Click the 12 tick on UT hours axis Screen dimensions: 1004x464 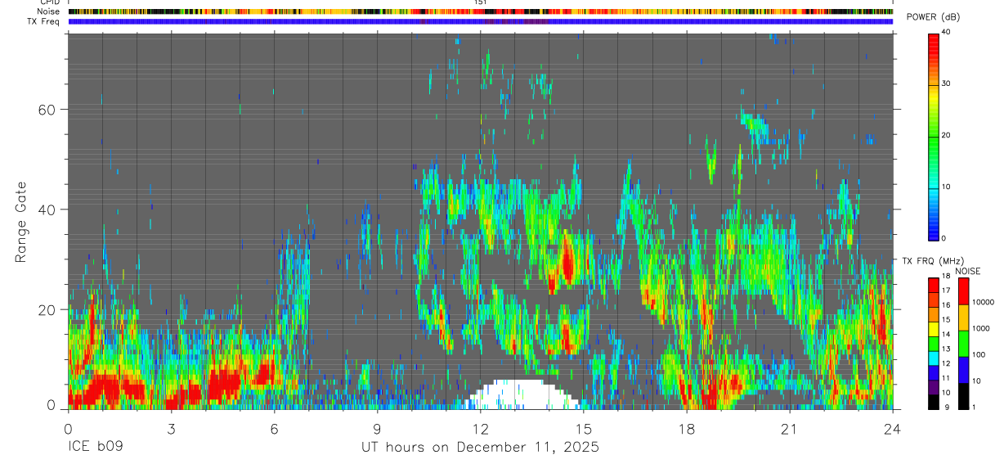(480, 430)
